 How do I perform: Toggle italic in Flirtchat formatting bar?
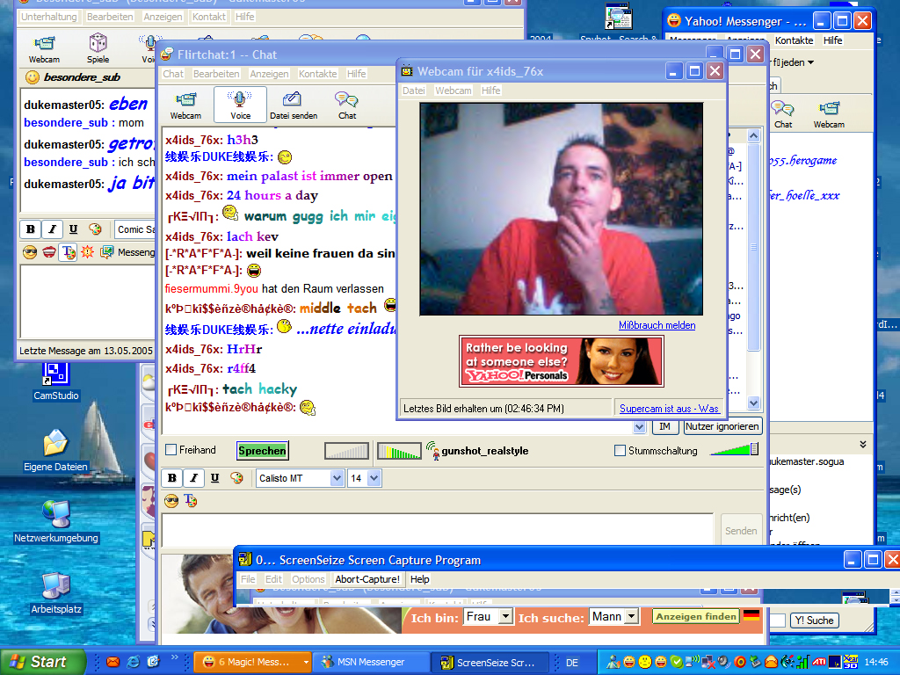[x=193, y=478]
